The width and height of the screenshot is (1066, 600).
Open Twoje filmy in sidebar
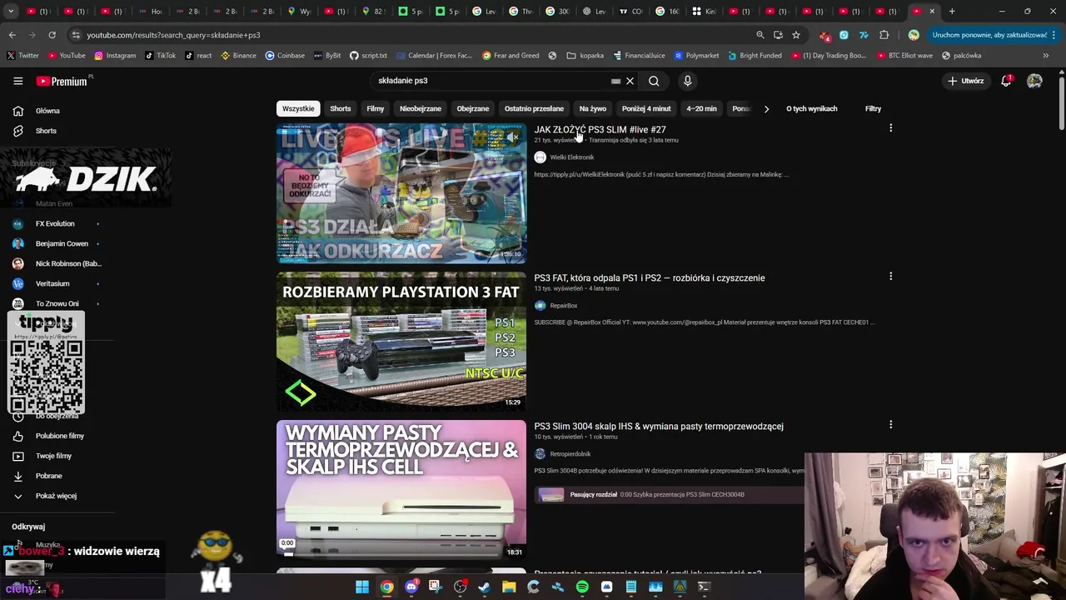(53, 456)
